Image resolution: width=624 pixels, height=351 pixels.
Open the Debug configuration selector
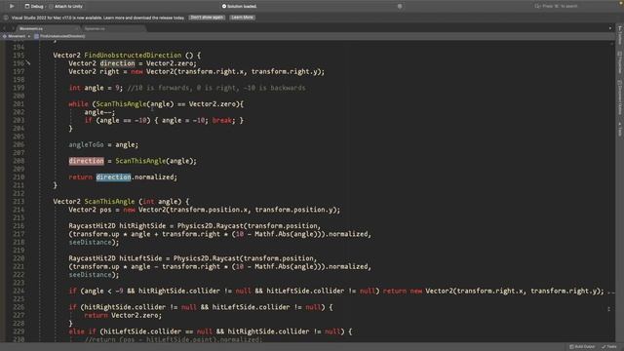click(34, 7)
